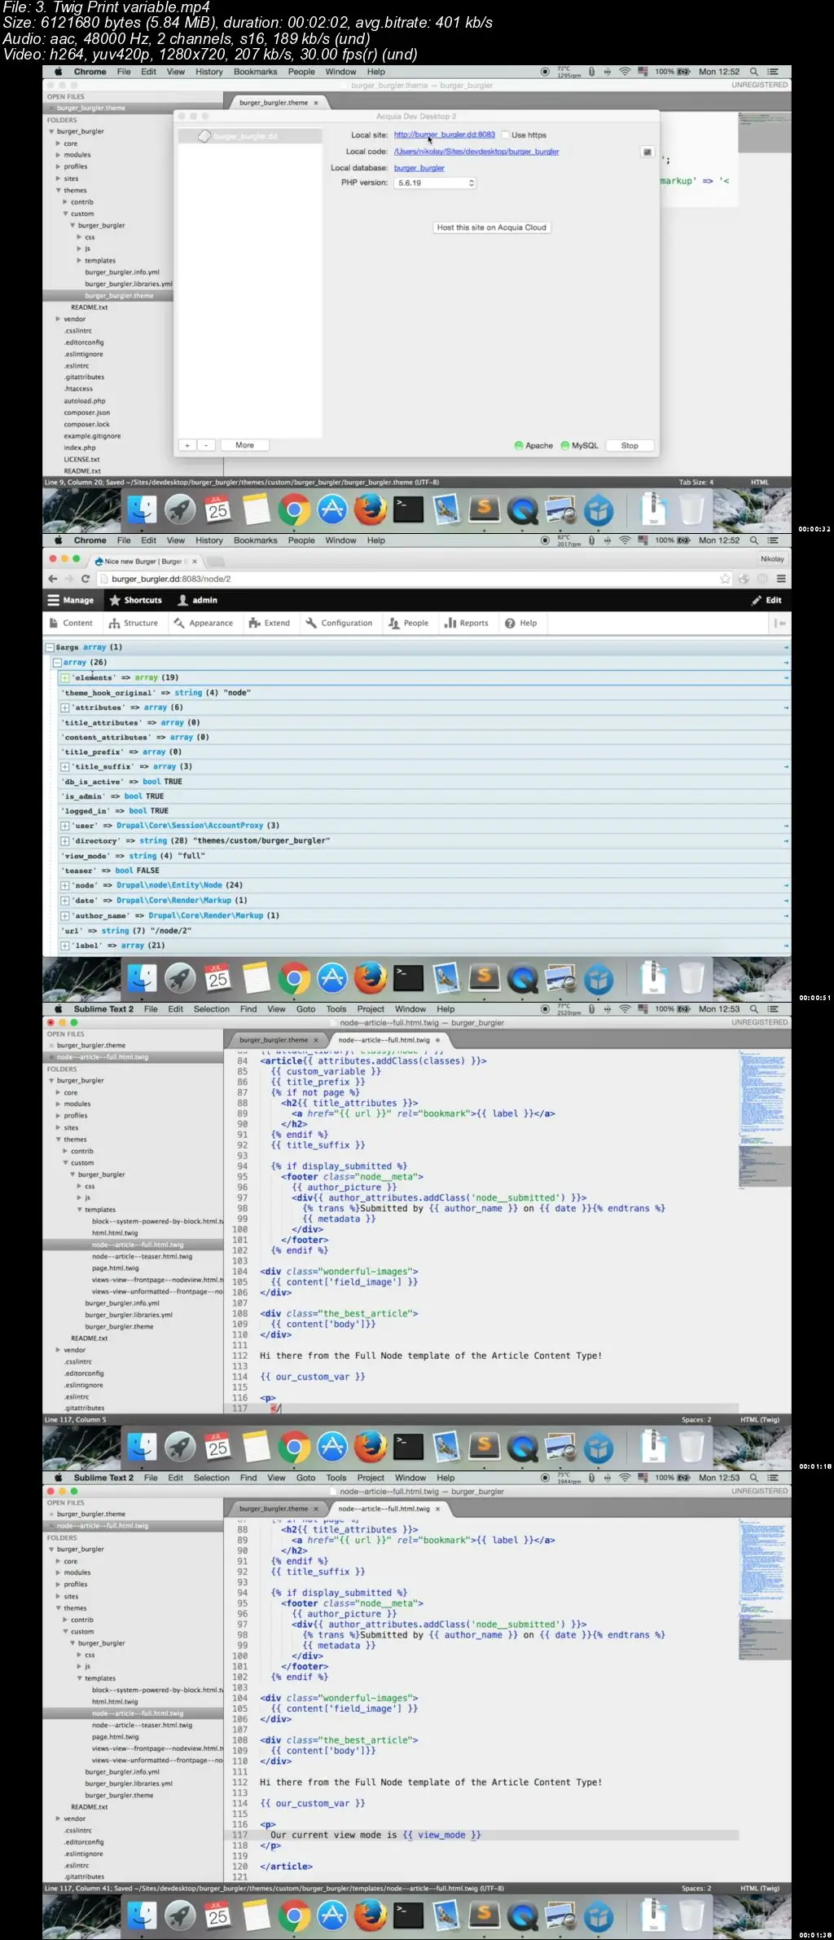Open VirtualBox cube in 00:00:51 frame dock
Viewport: 834px width, 1940px height.
point(599,978)
